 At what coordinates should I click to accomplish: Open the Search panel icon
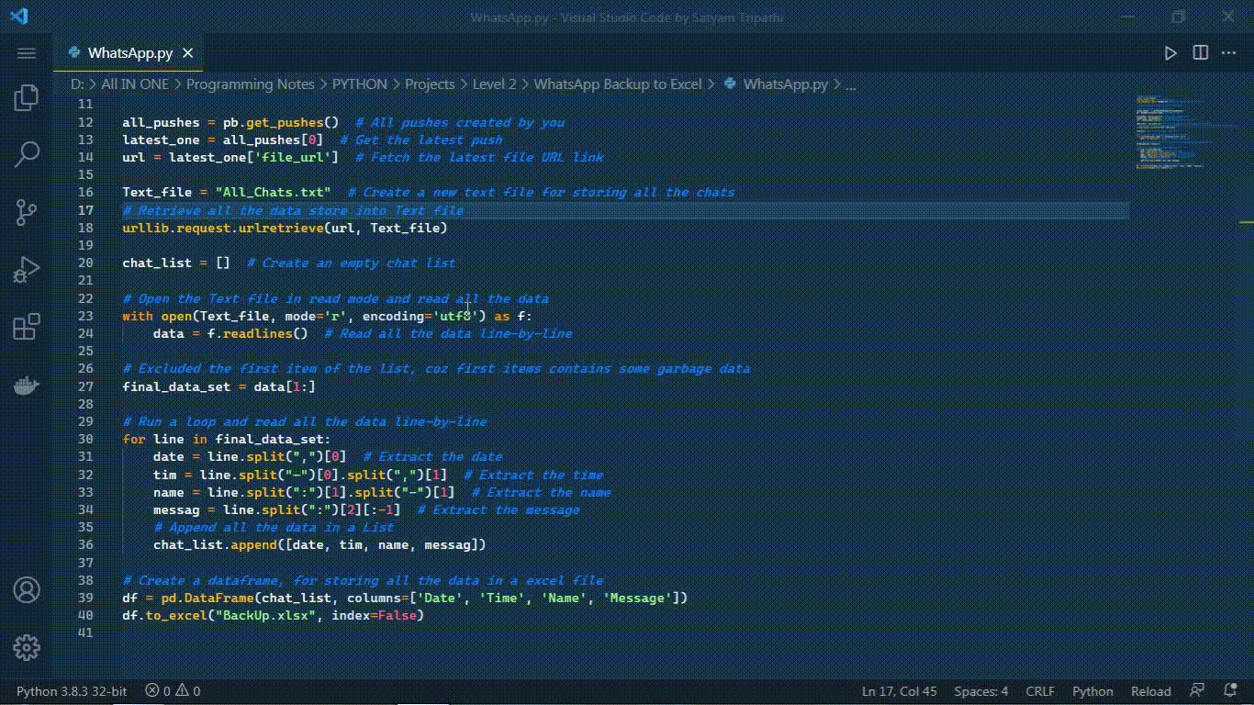tap(27, 154)
